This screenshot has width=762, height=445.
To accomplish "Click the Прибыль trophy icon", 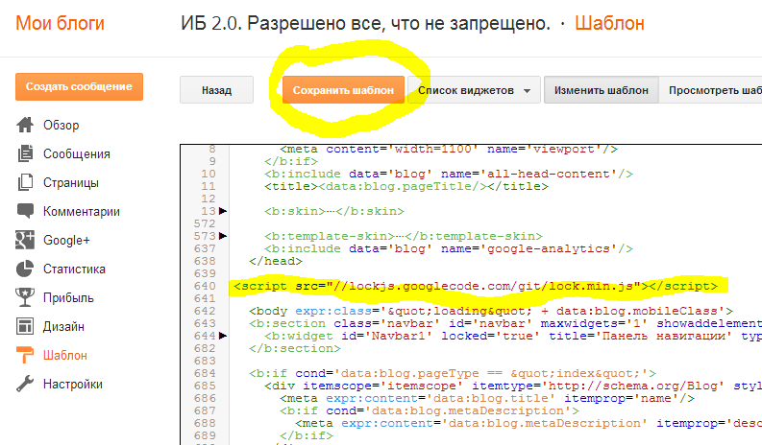I will pos(25,297).
